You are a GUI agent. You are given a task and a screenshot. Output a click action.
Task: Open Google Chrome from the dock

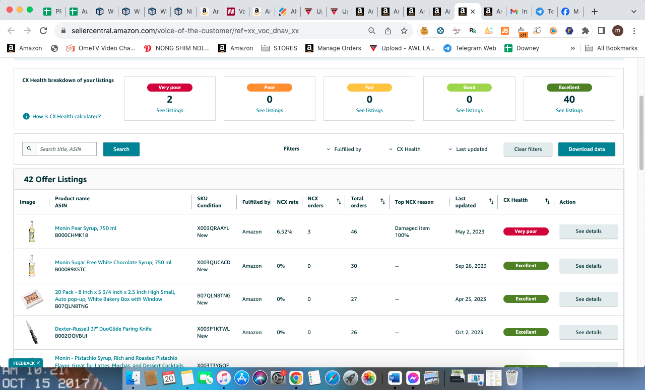click(296, 378)
